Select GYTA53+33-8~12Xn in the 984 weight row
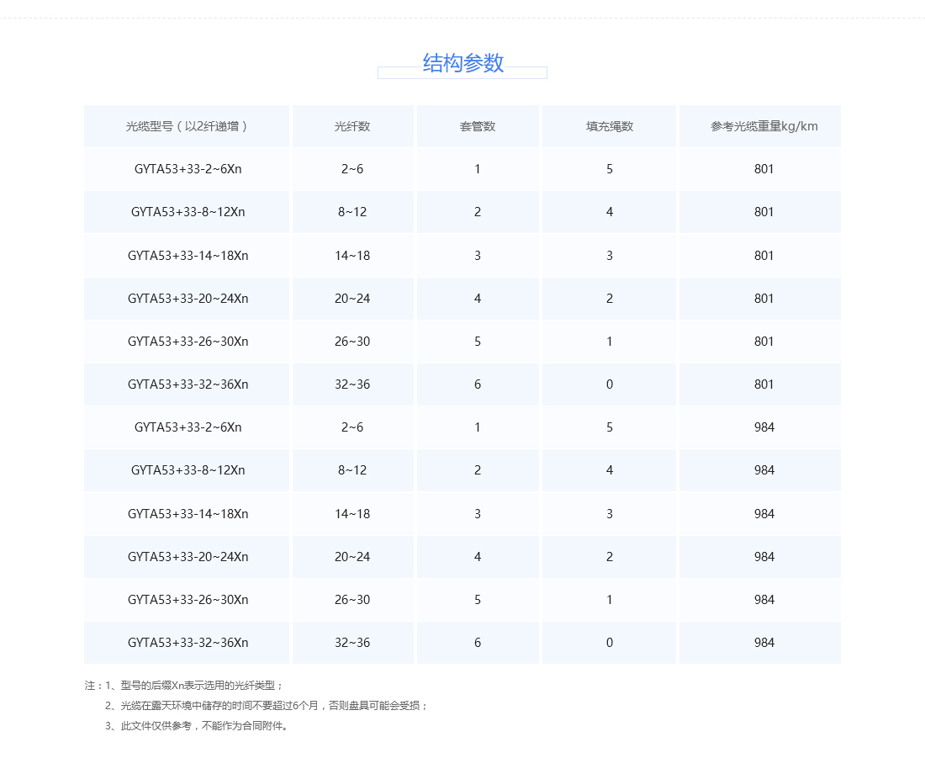The height and width of the screenshot is (774, 925). 188,470
